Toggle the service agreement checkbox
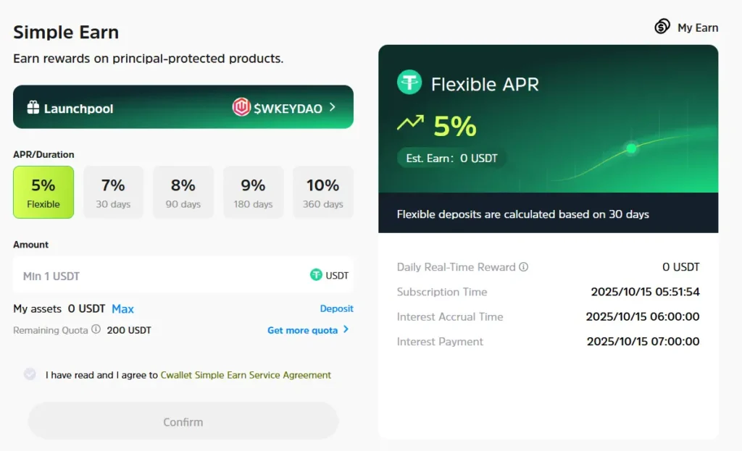 (x=30, y=374)
